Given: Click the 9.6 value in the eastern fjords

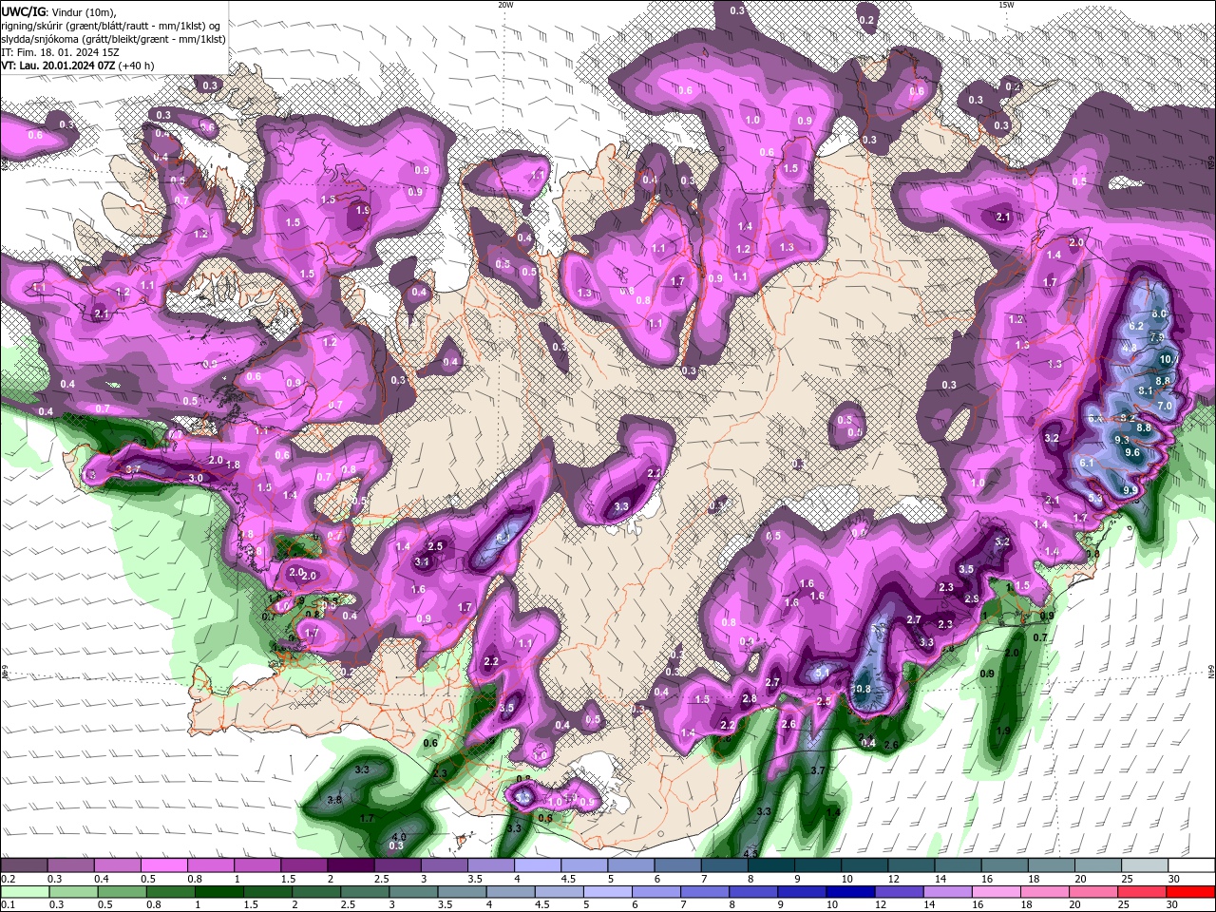Looking at the screenshot, I should (1132, 453).
